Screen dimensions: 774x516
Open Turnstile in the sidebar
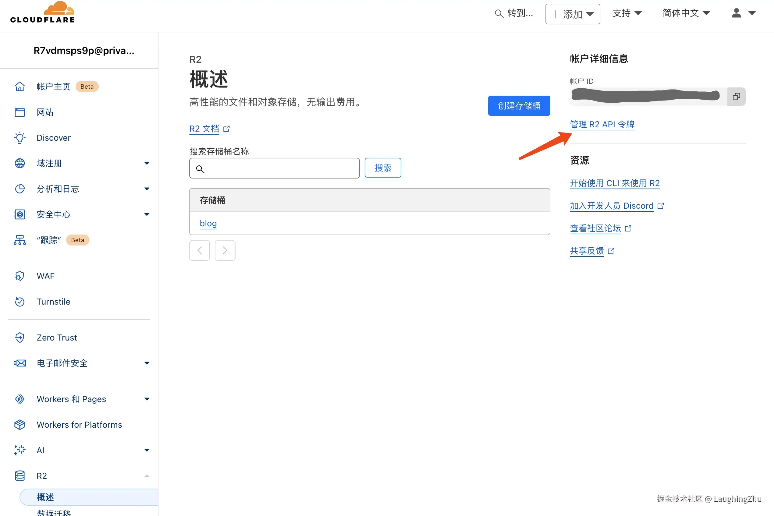[54, 302]
